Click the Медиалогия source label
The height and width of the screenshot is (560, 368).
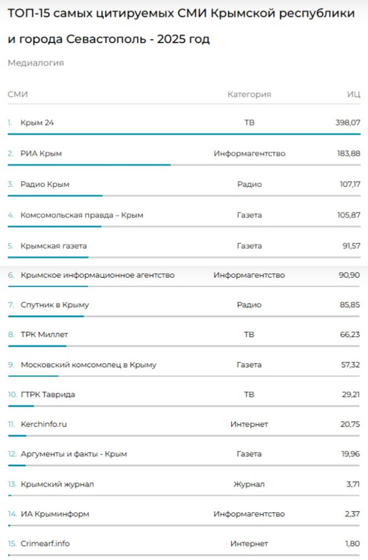36,63
